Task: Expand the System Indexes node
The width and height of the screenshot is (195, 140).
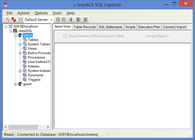Action: pyautogui.click(x=20, y=71)
